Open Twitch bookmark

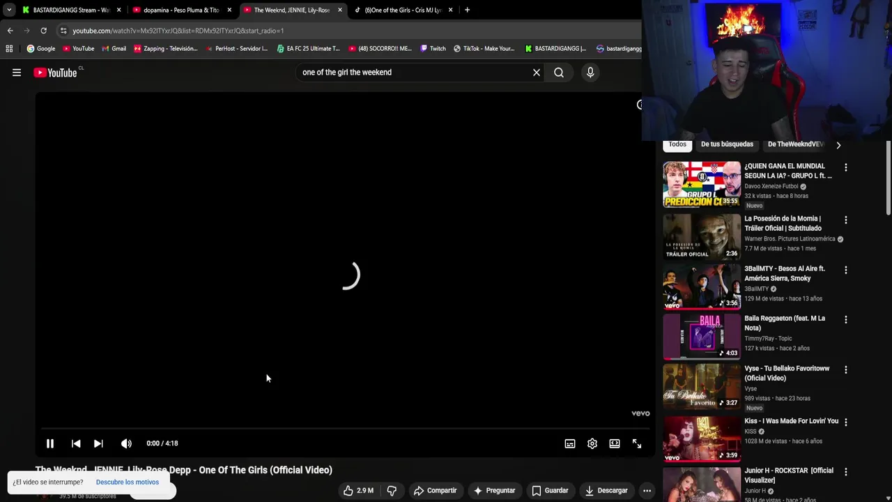pyautogui.click(x=433, y=49)
